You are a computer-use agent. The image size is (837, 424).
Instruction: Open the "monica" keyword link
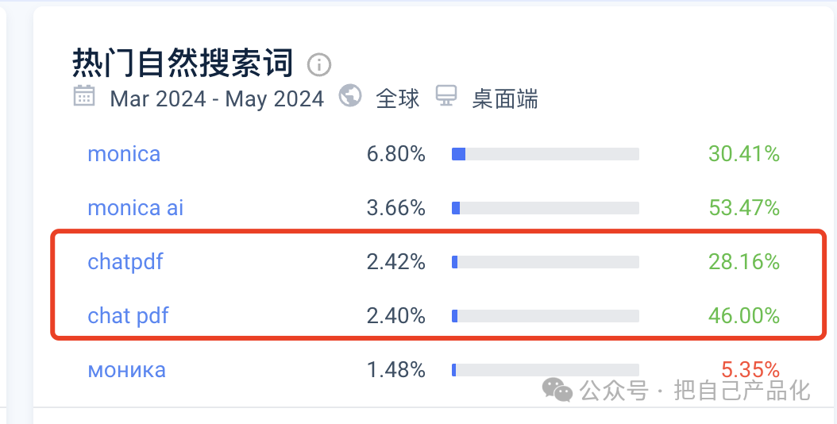(x=124, y=154)
